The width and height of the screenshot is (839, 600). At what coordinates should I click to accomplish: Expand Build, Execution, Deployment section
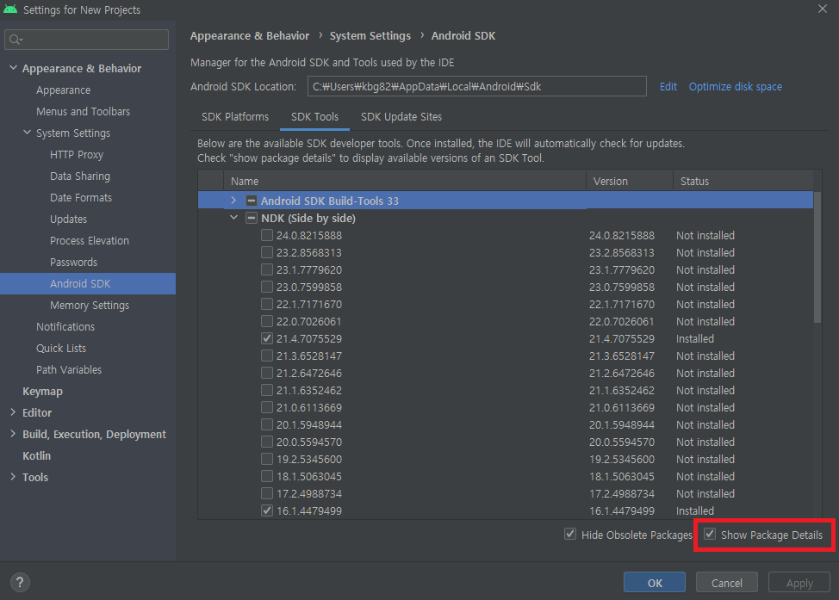[14, 434]
